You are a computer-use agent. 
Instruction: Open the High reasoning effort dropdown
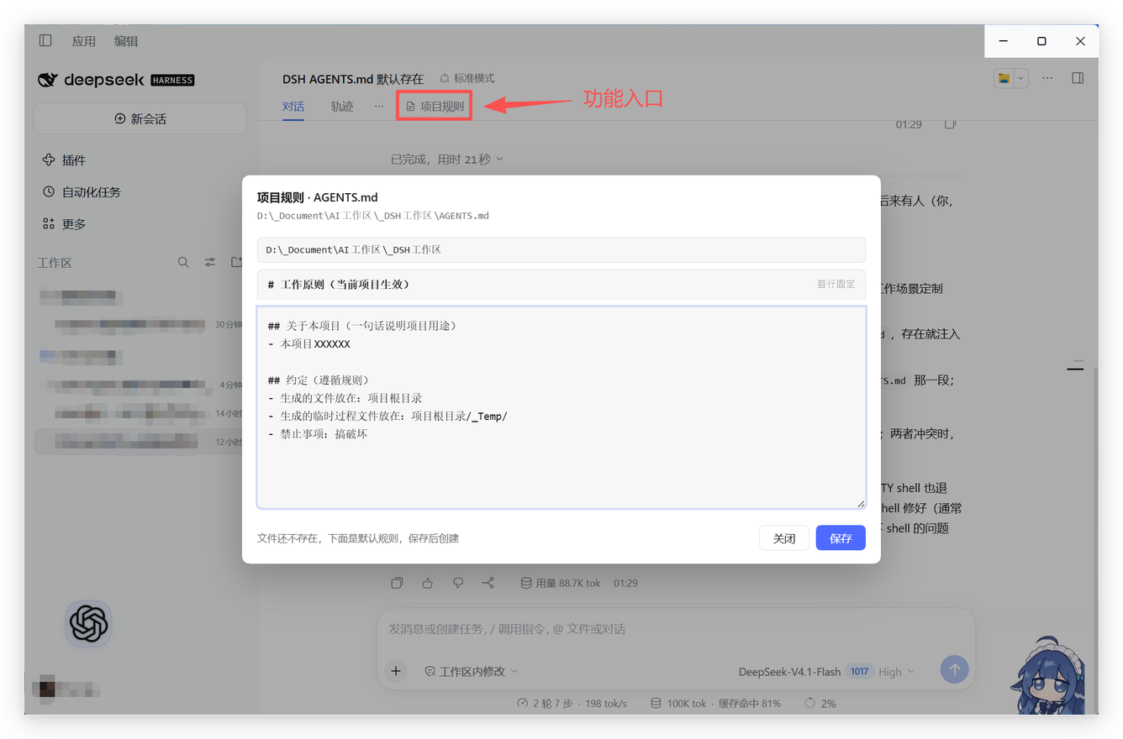click(x=897, y=671)
